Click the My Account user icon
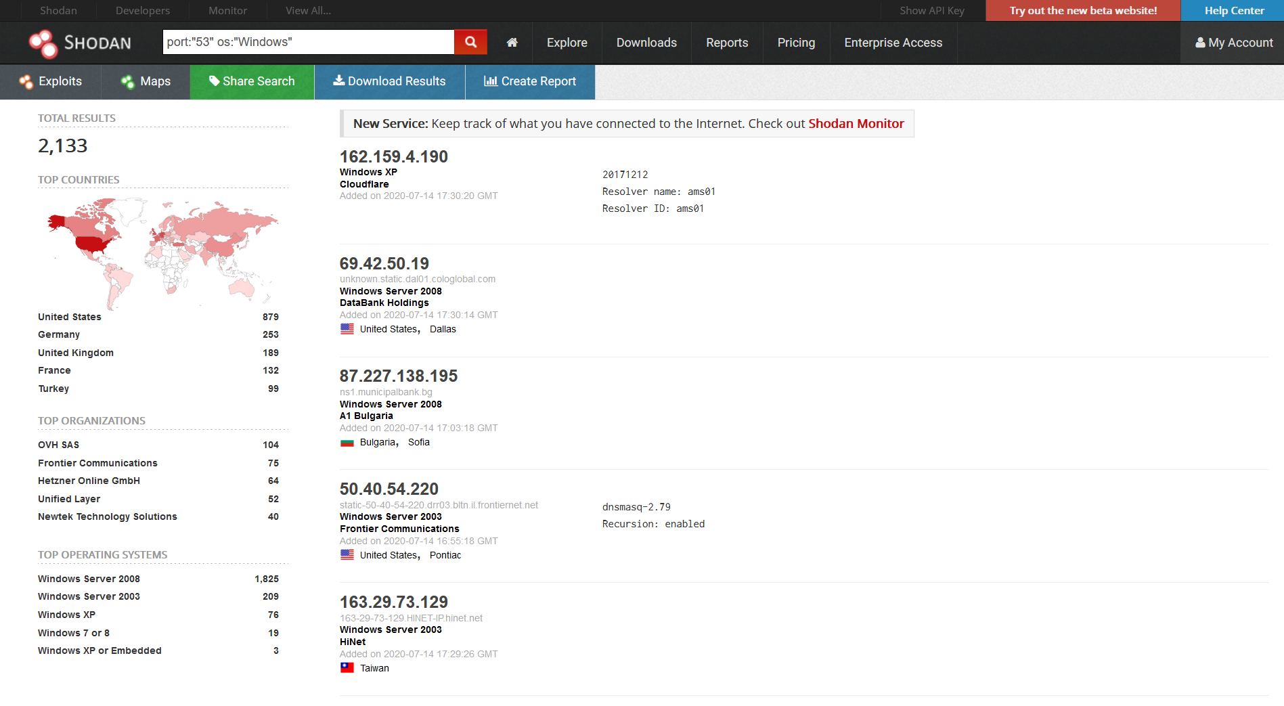 coord(1200,43)
